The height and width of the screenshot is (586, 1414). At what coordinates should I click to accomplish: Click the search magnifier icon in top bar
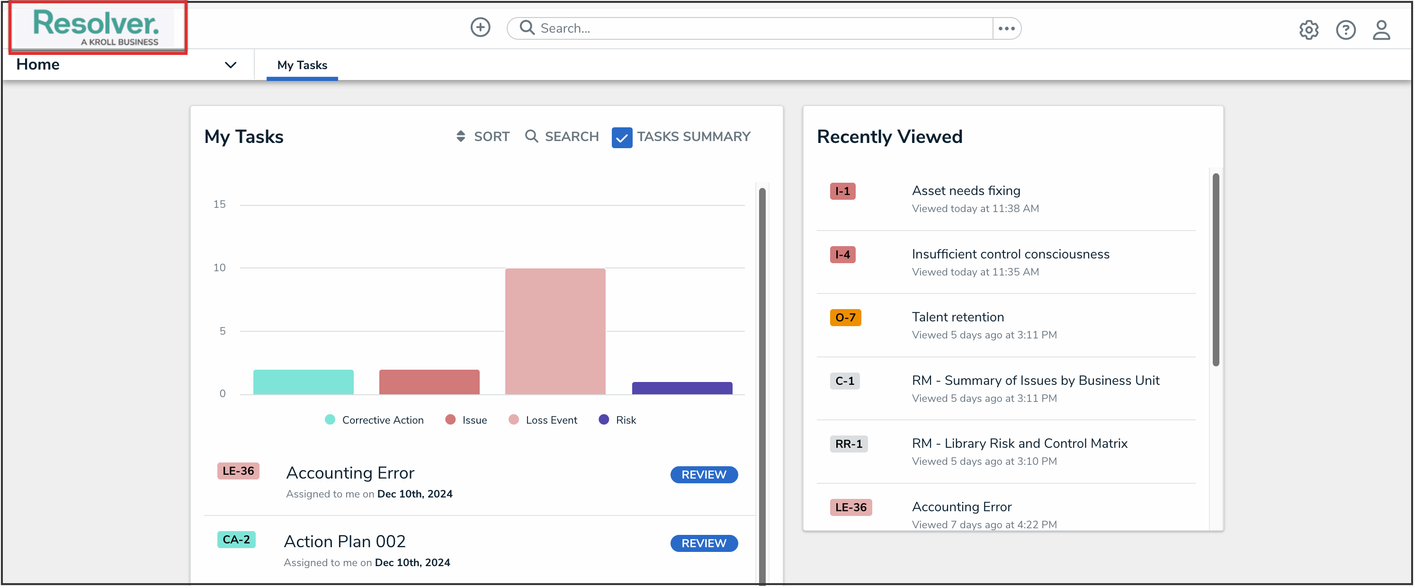tap(527, 27)
